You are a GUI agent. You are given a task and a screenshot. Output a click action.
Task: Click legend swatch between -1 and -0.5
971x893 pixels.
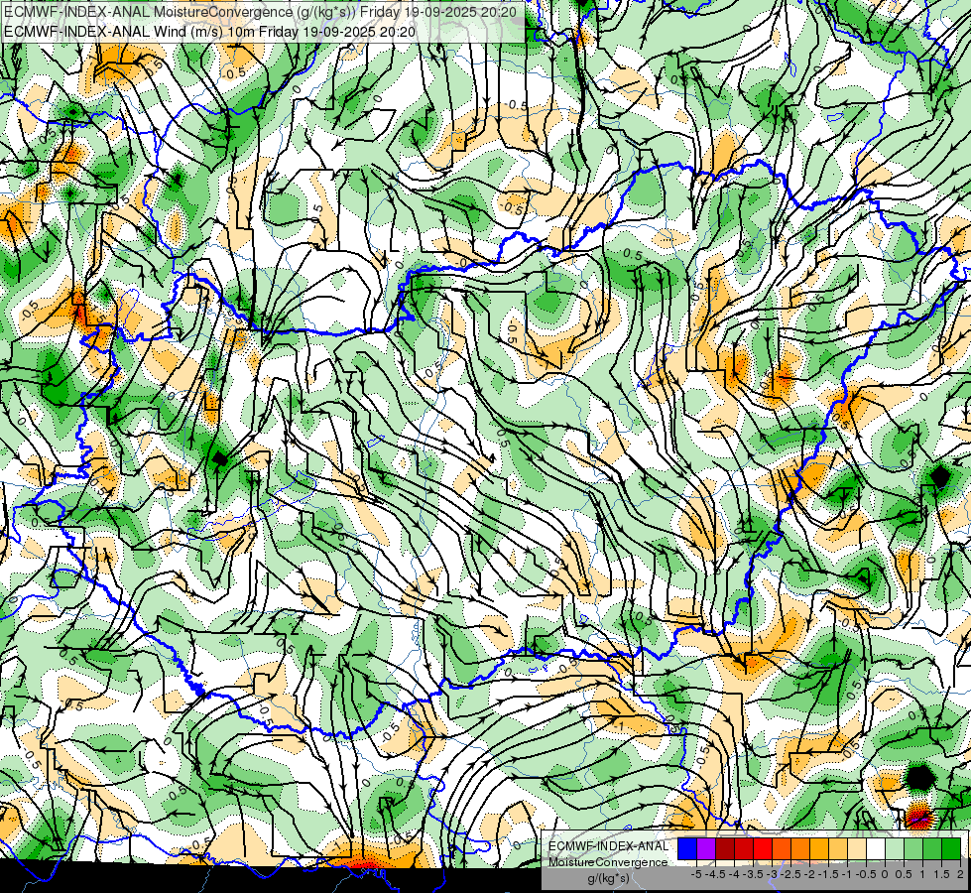(x=857, y=849)
